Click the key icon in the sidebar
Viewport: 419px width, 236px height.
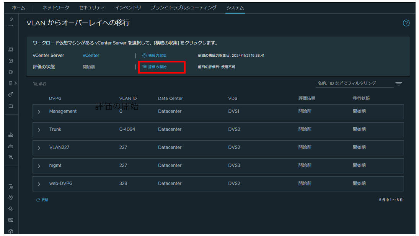11,209
